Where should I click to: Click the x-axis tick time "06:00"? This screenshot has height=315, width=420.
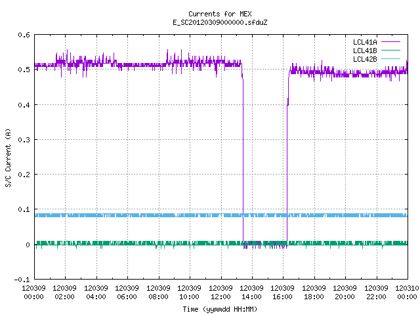(127, 297)
